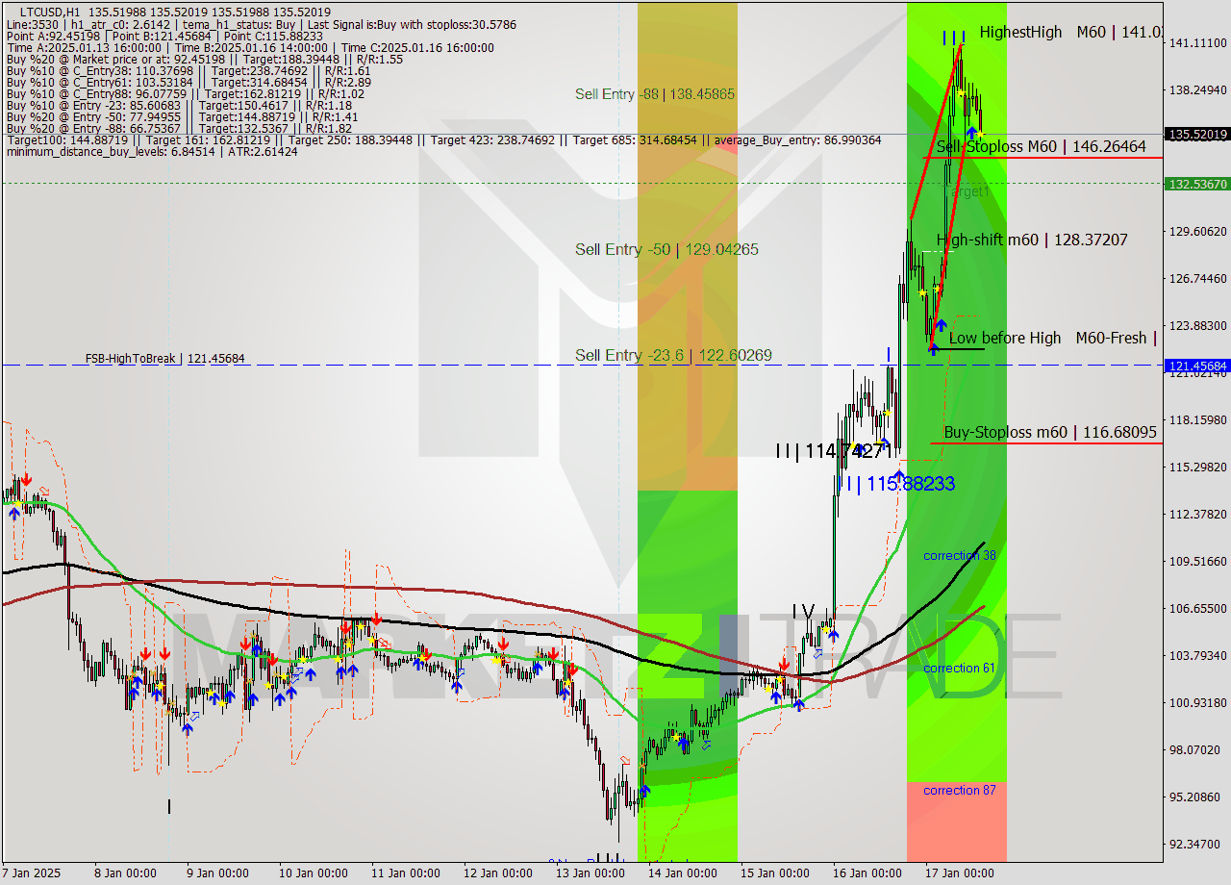The image size is (1231, 885).
Task: Click the '17 Jan 00:00' date label
Action: 959,873
